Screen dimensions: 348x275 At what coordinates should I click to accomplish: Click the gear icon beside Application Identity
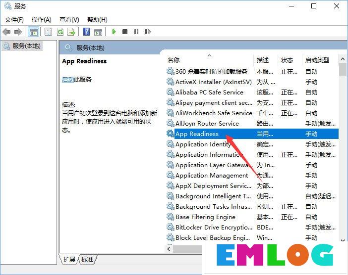point(170,144)
